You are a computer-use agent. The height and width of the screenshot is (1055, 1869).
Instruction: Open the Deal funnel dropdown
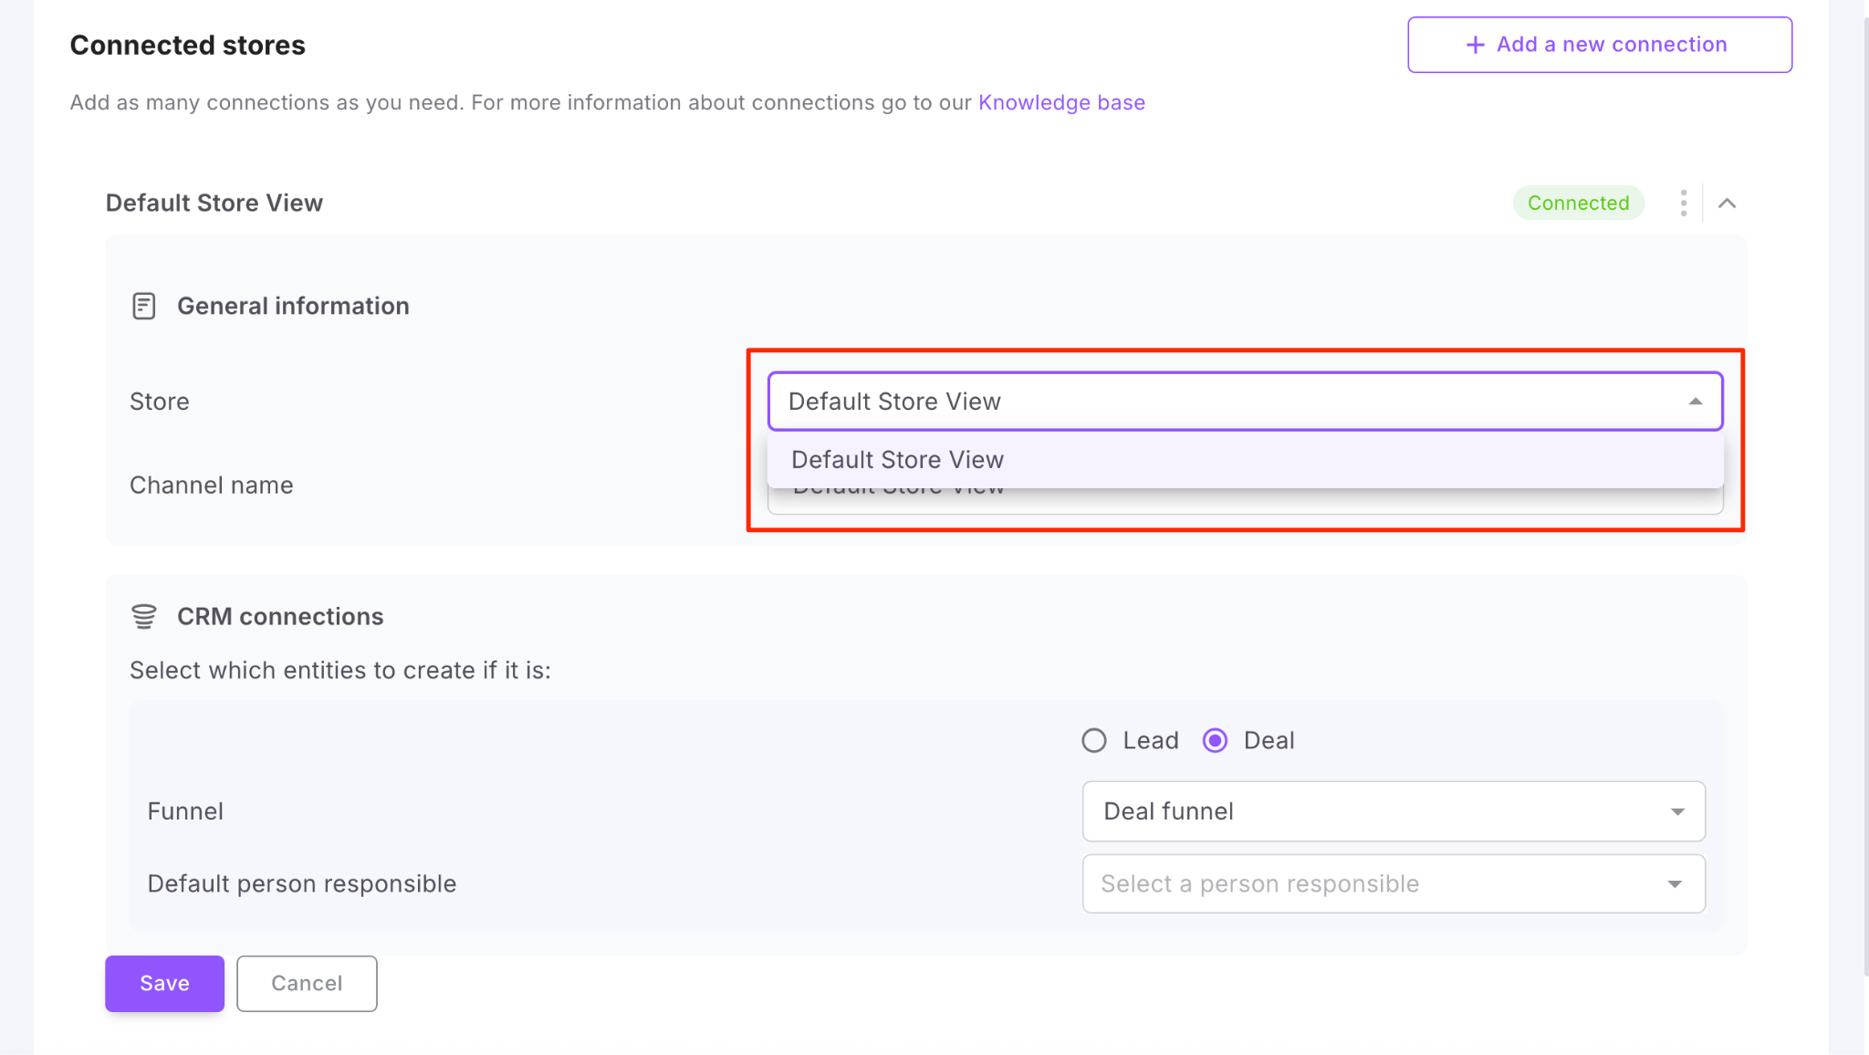click(x=1369, y=811)
